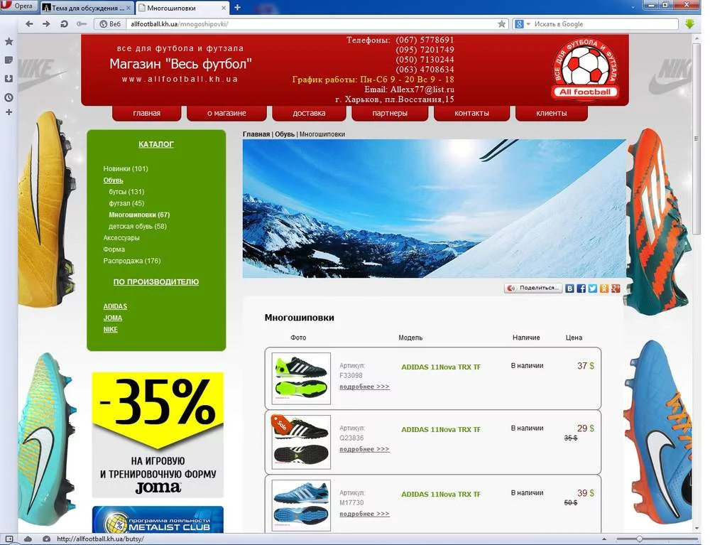
Task: Bookmark the page with the star in the address bar
Action: click(x=502, y=24)
